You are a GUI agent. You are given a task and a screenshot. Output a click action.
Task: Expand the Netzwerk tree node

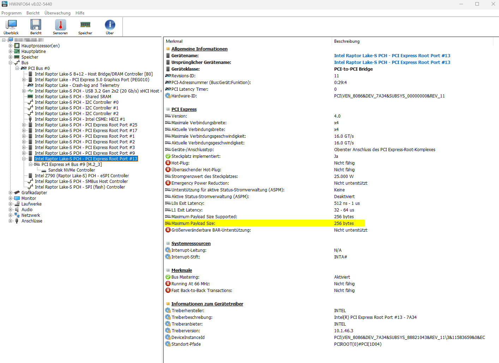coord(11,215)
